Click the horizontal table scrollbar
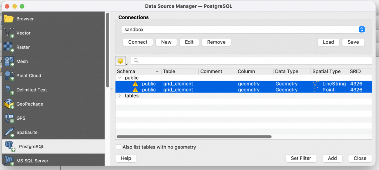This screenshot has height=170, width=379. coord(194,137)
